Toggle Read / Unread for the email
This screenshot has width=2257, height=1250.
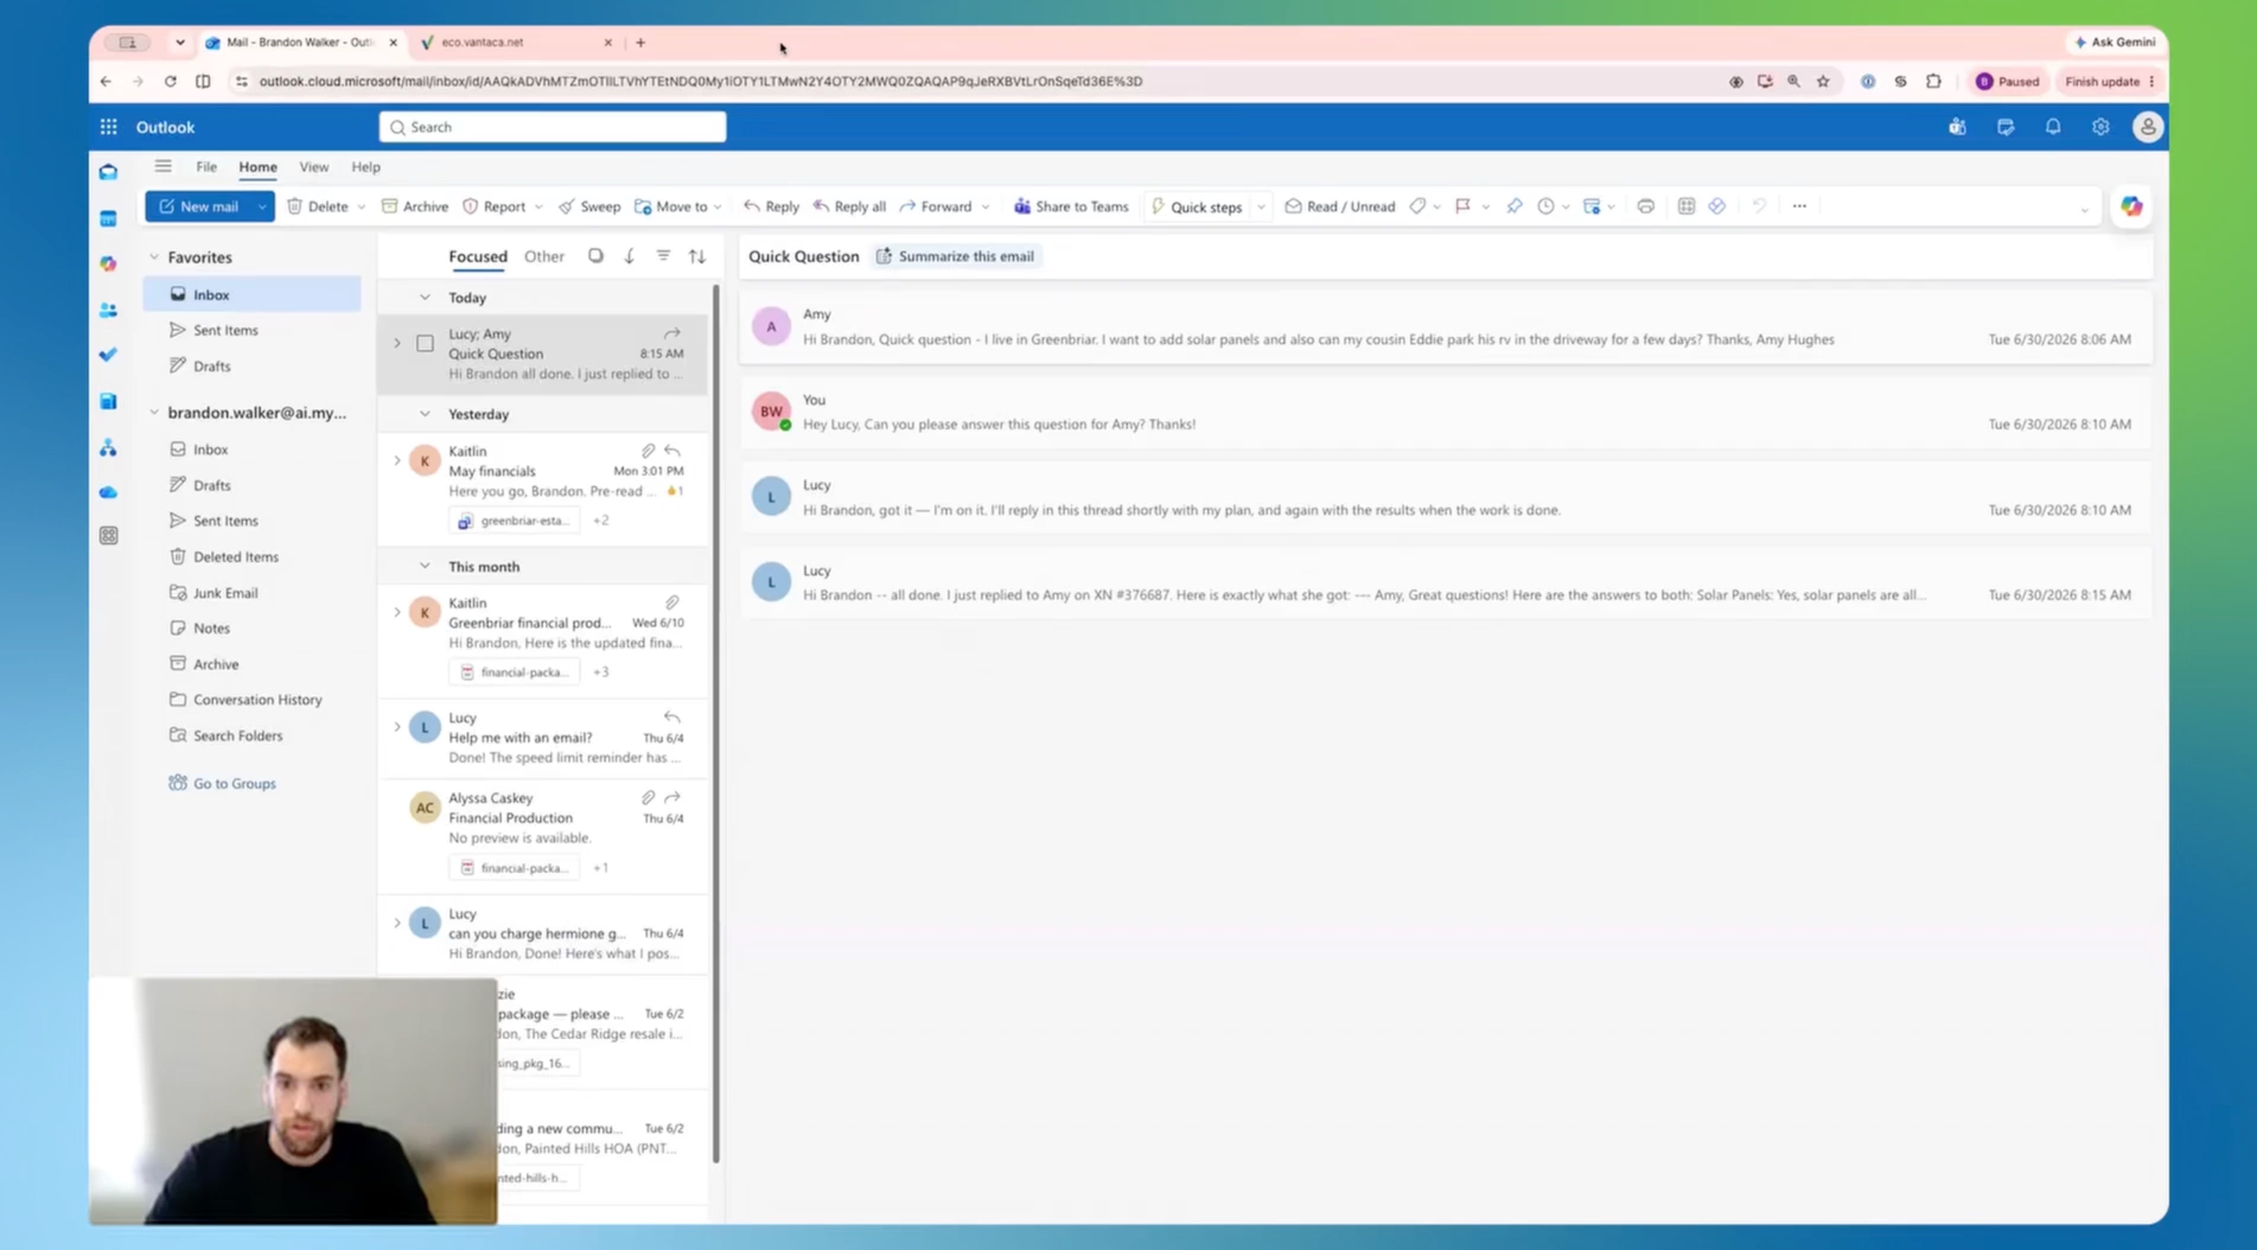(x=1340, y=207)
